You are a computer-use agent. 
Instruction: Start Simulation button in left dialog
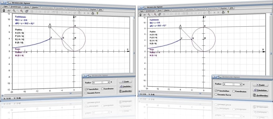click(x=125, y=86)
